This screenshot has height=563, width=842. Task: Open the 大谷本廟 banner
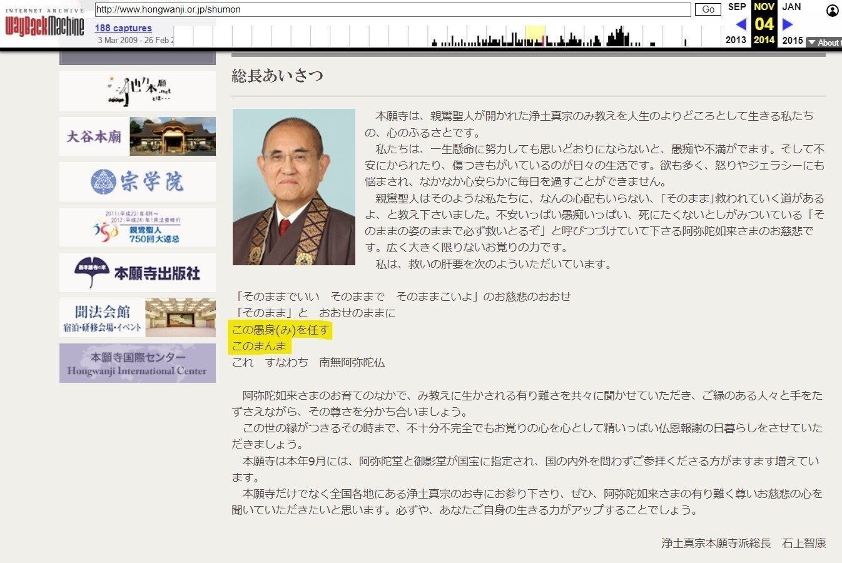coord(138,136)
